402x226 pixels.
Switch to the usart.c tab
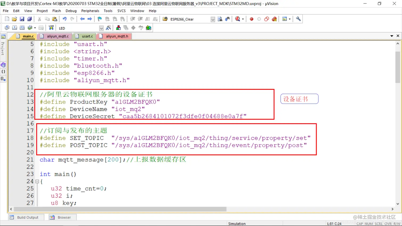pyautogui.click(x=85, y=36)
